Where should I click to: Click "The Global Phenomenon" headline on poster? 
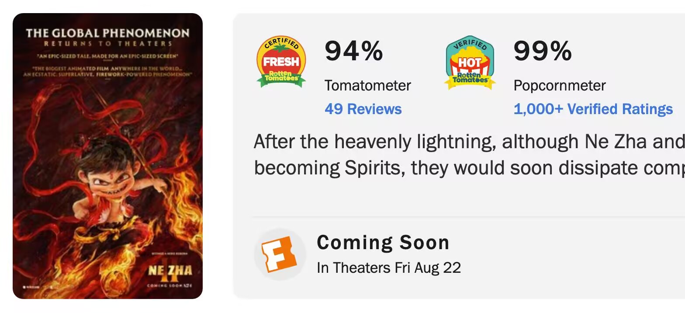pyautogui.click(x=107, y=33)
